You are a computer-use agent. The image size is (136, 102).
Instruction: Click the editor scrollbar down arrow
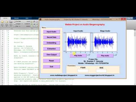pos(135,84)
